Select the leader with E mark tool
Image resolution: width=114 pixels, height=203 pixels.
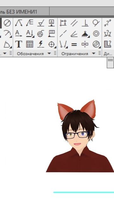pyautogui.click(x=30, y=23)
